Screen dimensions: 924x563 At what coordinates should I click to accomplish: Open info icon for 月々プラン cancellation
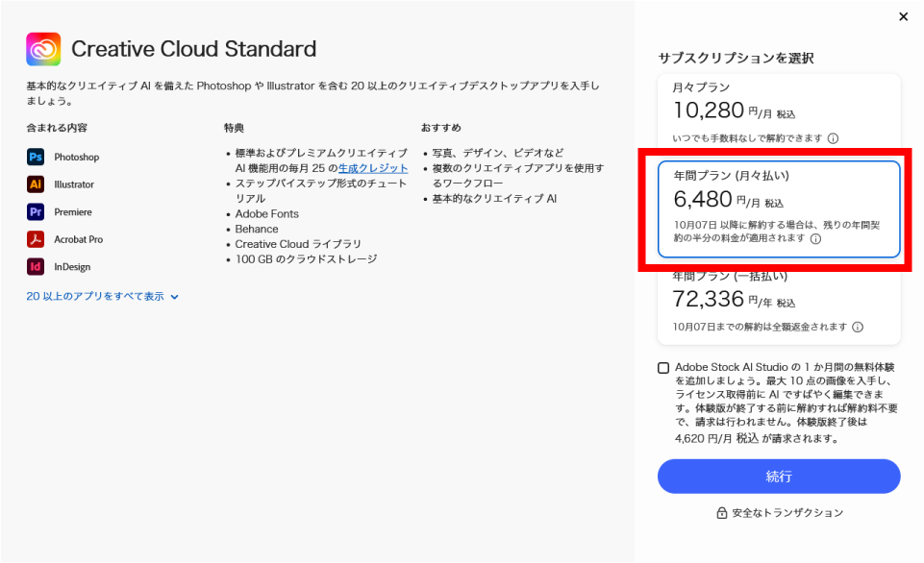coord(834,138)
